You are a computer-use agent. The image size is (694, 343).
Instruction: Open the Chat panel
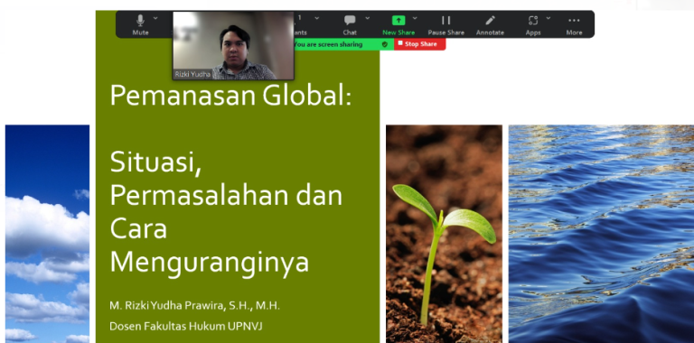(350, 24)
